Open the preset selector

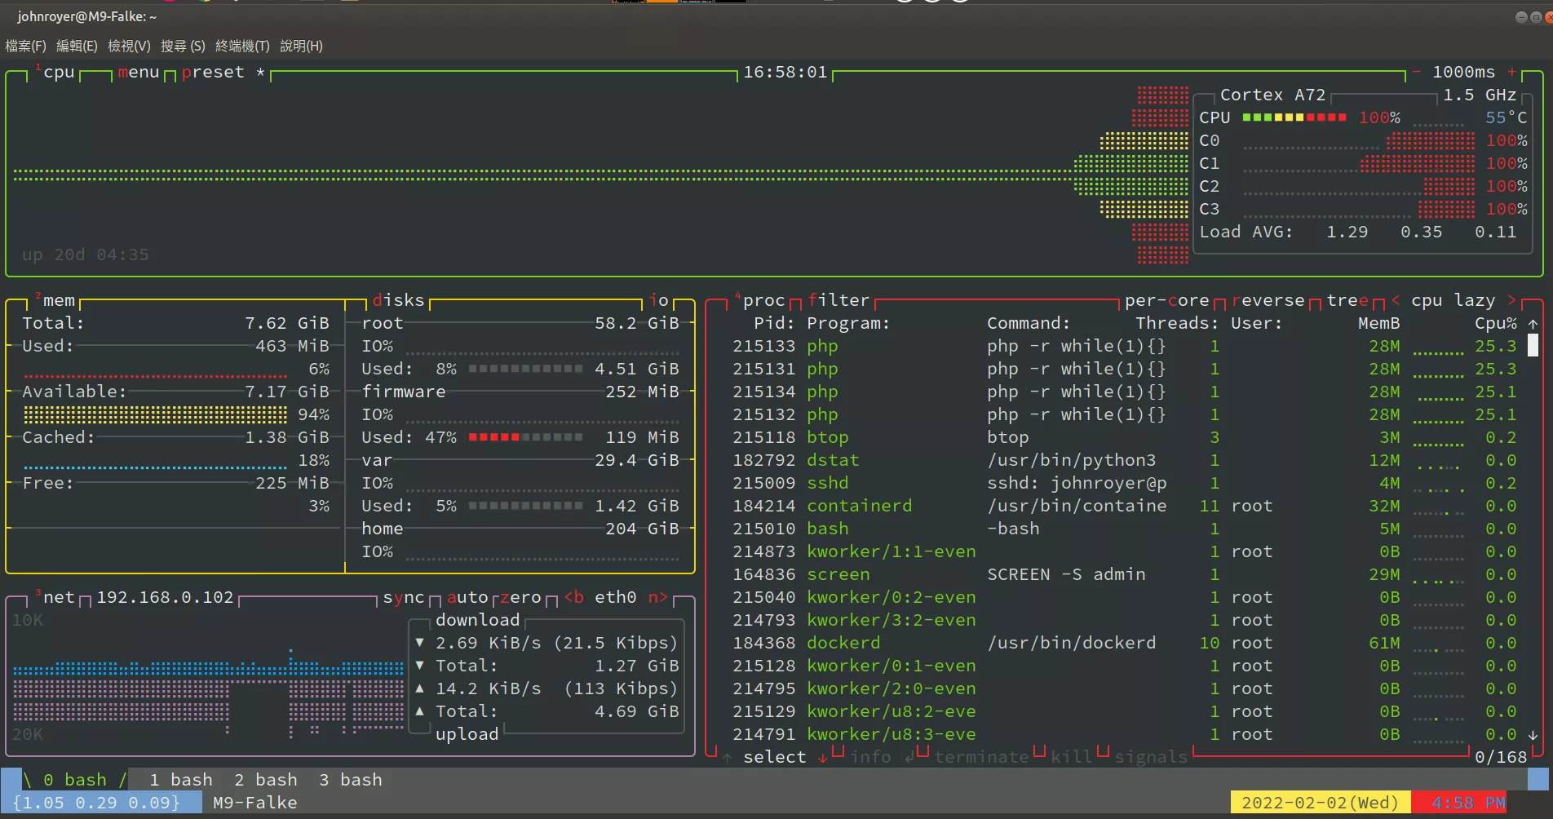[x=213, y=72]
